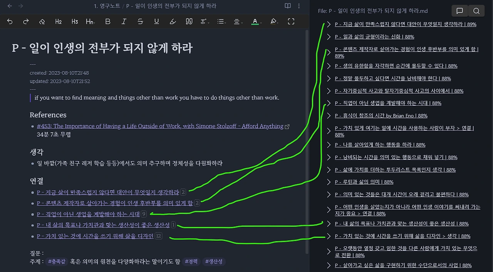Toggle strikethrough formatting

pos(140,22)
